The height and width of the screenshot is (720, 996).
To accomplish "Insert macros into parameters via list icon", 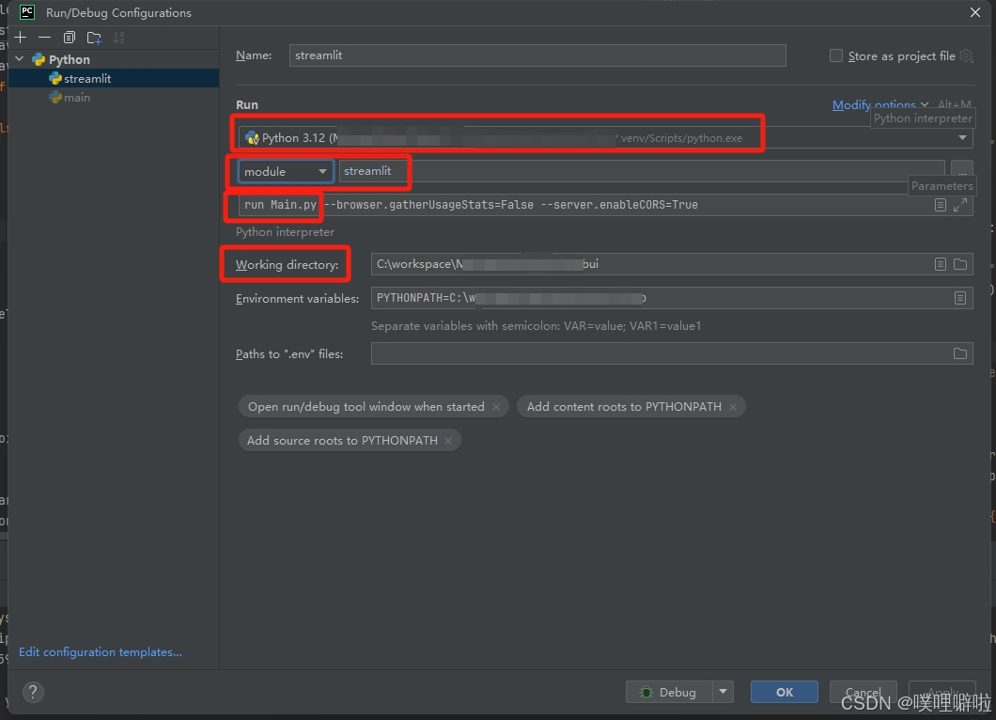I will coord(941,204).
